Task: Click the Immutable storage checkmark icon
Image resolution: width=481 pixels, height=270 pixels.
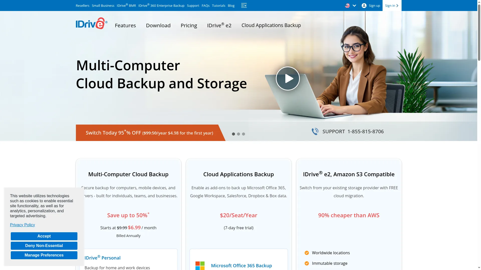Action: (x=307, y=263)
